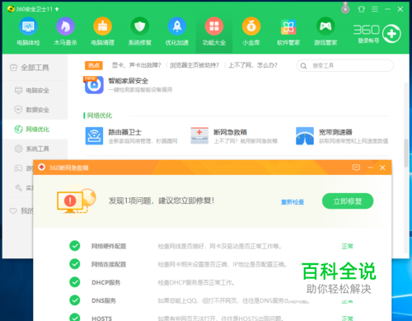
Task: Click 网络连接配置 row label
Action: (109, 264)
